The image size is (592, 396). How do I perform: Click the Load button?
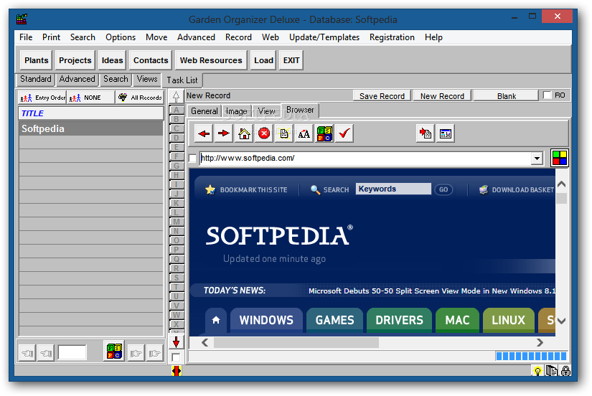click(x=263, y=60)
